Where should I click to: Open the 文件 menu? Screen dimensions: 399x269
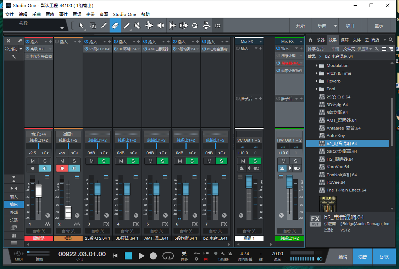pos(10,14)
